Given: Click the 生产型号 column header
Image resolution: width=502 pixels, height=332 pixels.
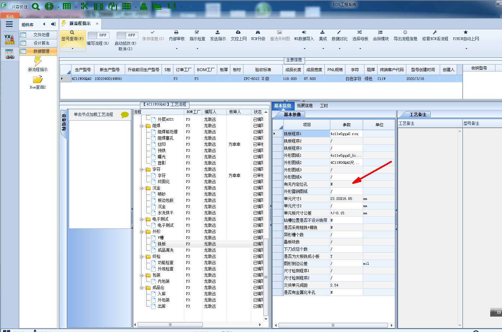Looking at the screenshot, I should pyautogui.click(x=83, y=70).
